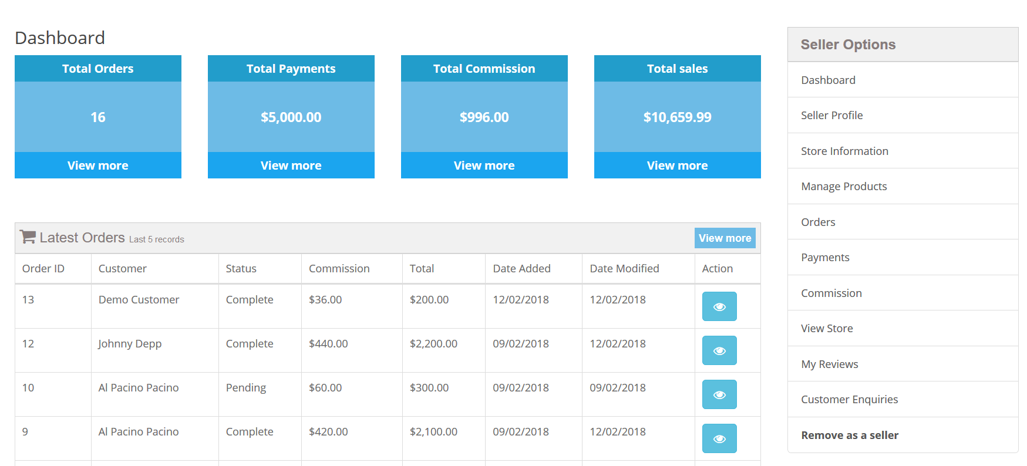Select Orders in Seller Options

(x=903, y=222)
